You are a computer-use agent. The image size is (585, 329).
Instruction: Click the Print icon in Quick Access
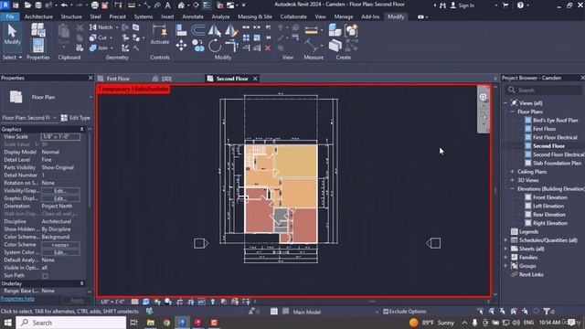95,5
